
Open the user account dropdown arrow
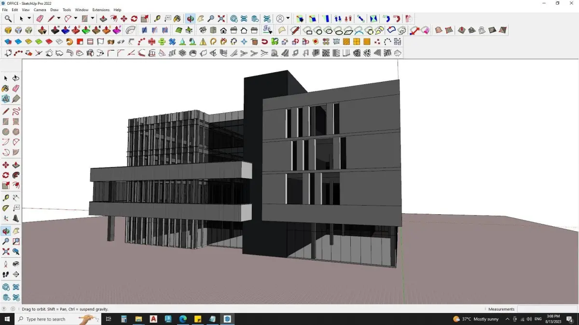coord(288,18)
